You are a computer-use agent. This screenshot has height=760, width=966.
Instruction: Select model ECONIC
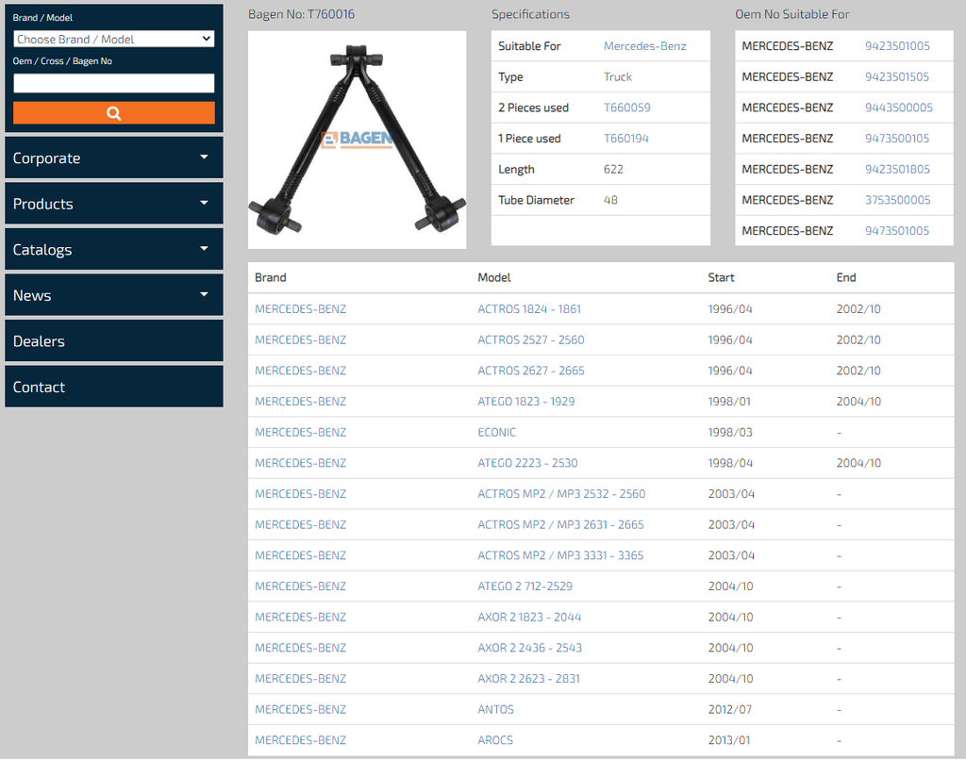[x=496, y=433]
